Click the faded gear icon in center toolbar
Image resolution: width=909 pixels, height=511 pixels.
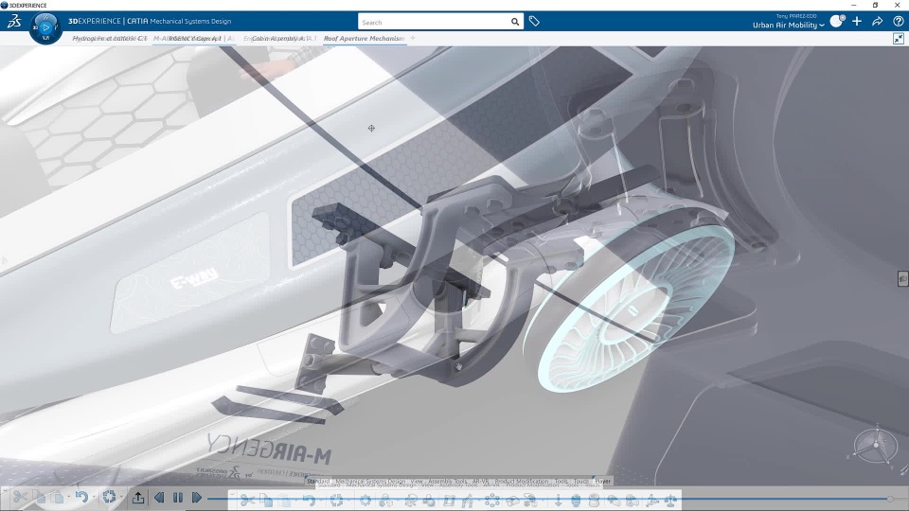[x=365, y=500]
